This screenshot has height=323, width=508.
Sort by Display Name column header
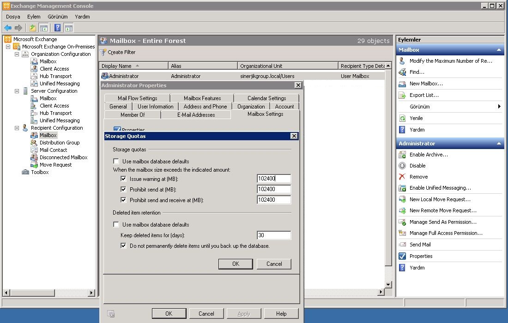tap(133, 66)
